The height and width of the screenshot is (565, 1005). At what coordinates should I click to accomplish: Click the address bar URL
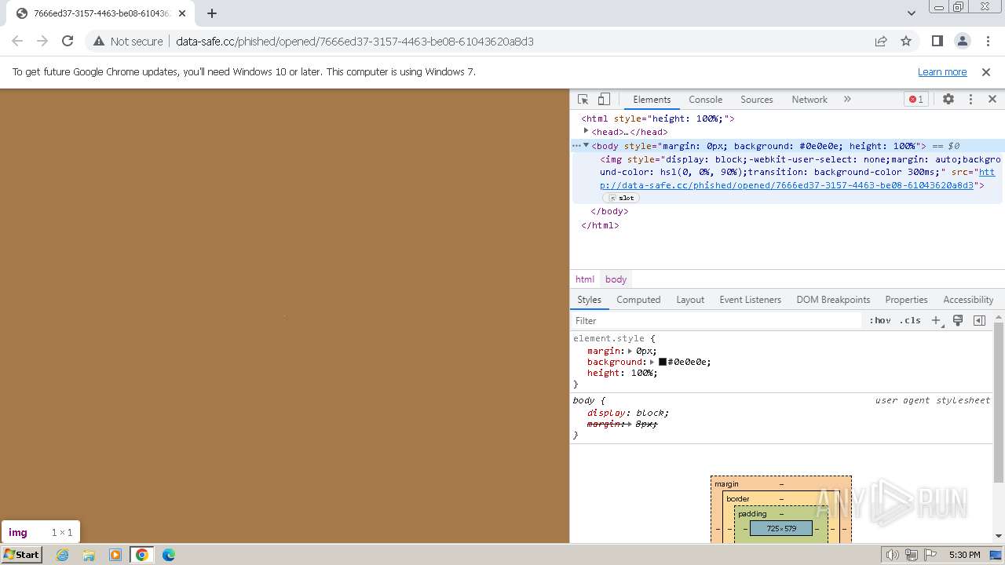pos(355,41)
